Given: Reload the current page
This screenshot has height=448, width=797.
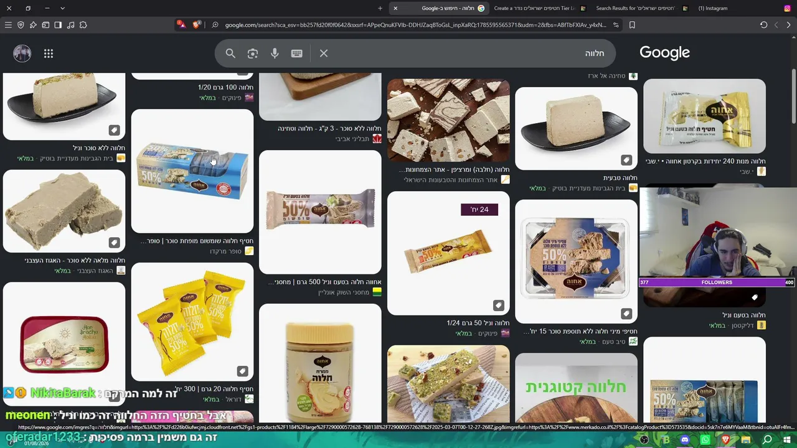Looking at the screenshot, I should 763,25.
